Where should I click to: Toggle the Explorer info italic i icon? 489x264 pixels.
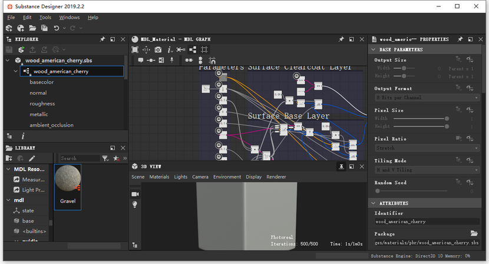pos(23,136)
